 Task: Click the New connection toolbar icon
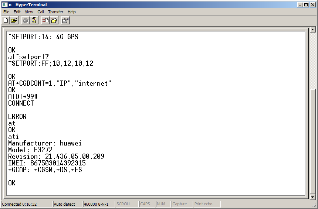(x=6, y=20)
